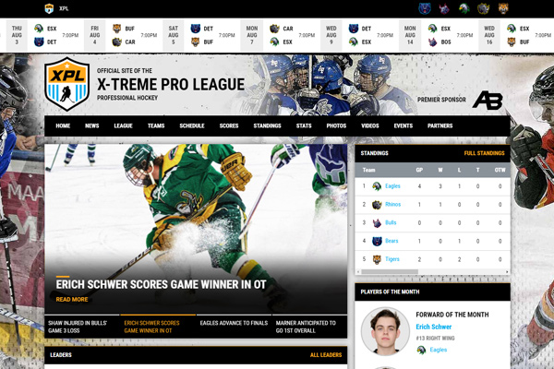Click the Read More link on featured story
Screen dimensions: 554x369
pos(72,300)
